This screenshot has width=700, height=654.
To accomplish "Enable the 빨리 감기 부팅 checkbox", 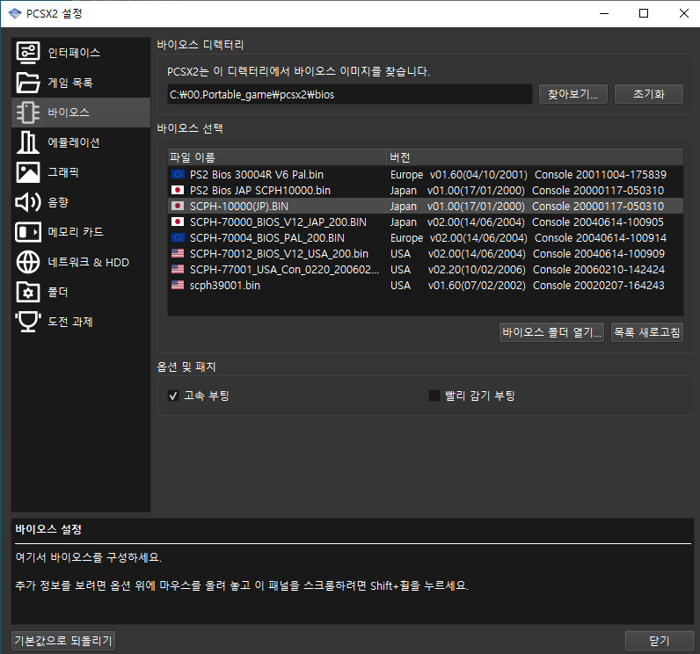I will [434, 396].
